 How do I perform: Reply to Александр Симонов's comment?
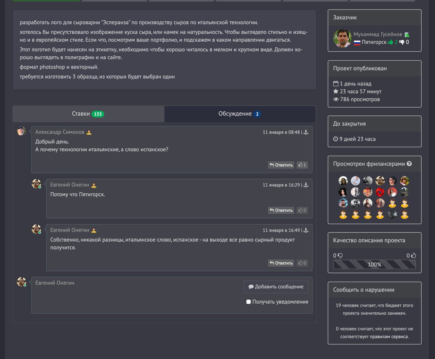281,165
